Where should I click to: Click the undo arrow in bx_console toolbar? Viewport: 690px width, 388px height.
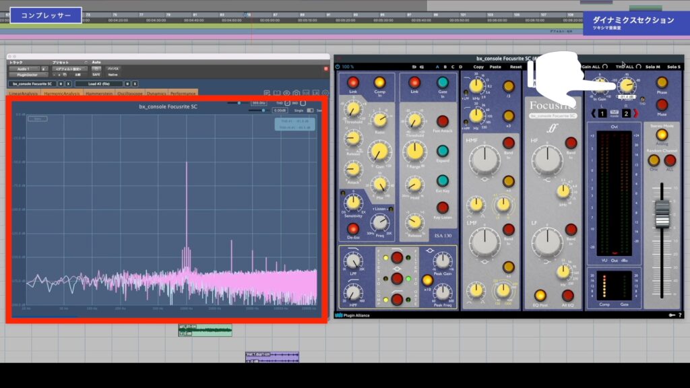click(x=414, y=67)
